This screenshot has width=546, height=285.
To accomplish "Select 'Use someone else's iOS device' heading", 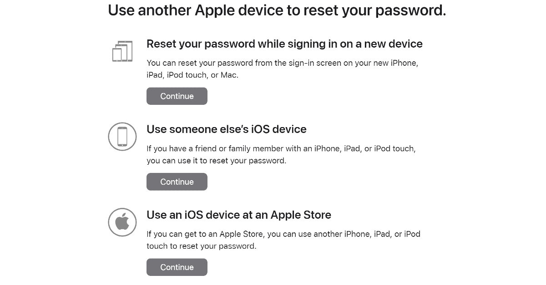I will click(226, 129).
